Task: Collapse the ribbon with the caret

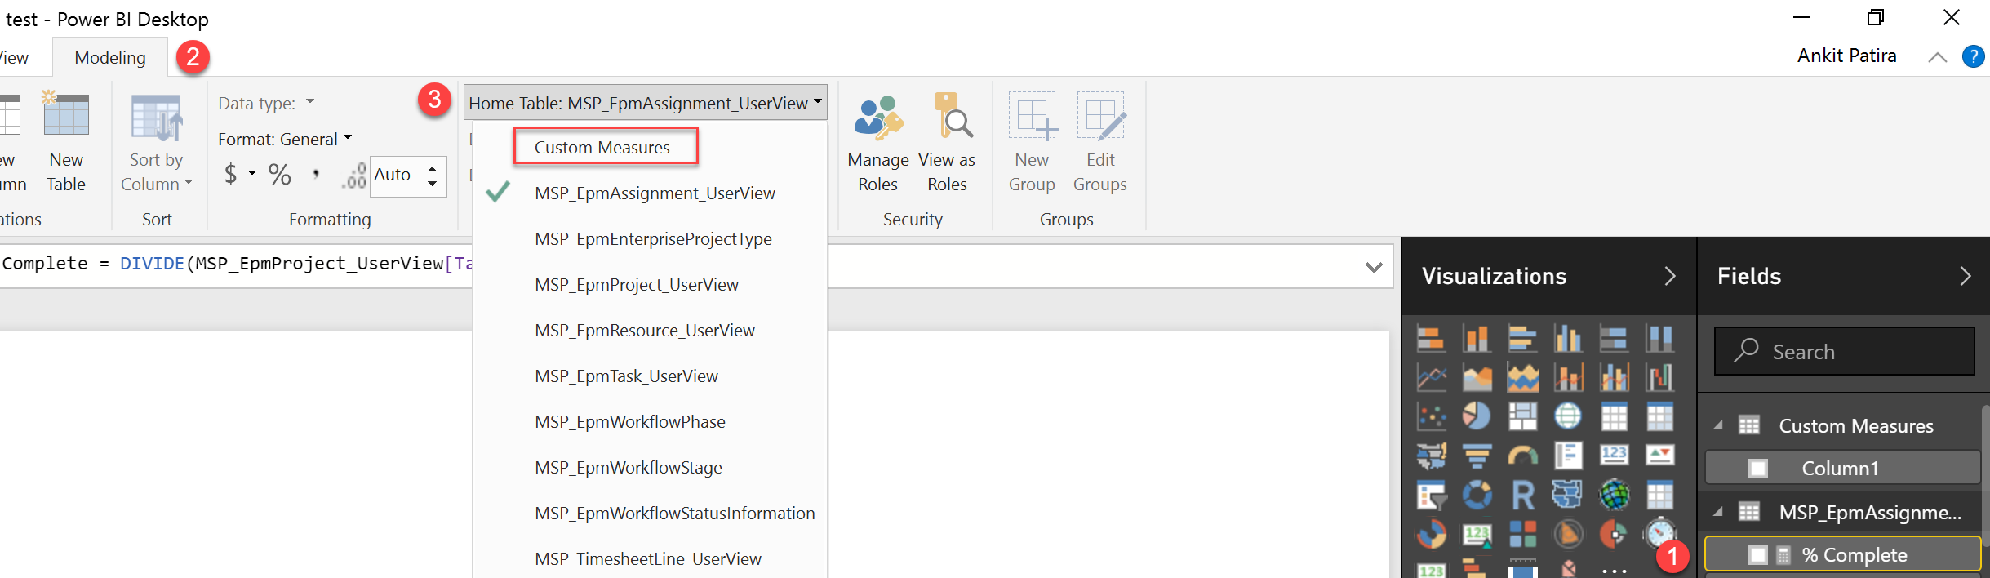Action: pos(1937,57)
